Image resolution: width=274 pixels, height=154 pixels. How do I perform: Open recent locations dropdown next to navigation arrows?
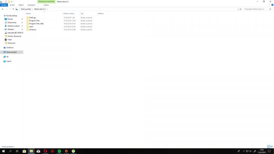pyautogui.click(x=10, y=9)
